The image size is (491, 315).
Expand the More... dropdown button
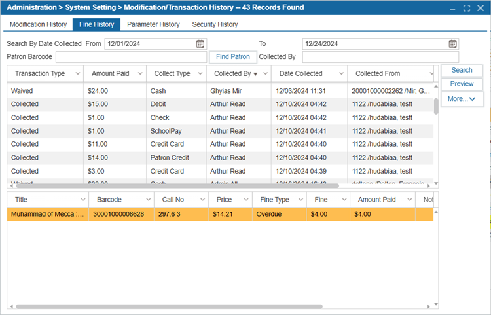[x=462, y=99]
